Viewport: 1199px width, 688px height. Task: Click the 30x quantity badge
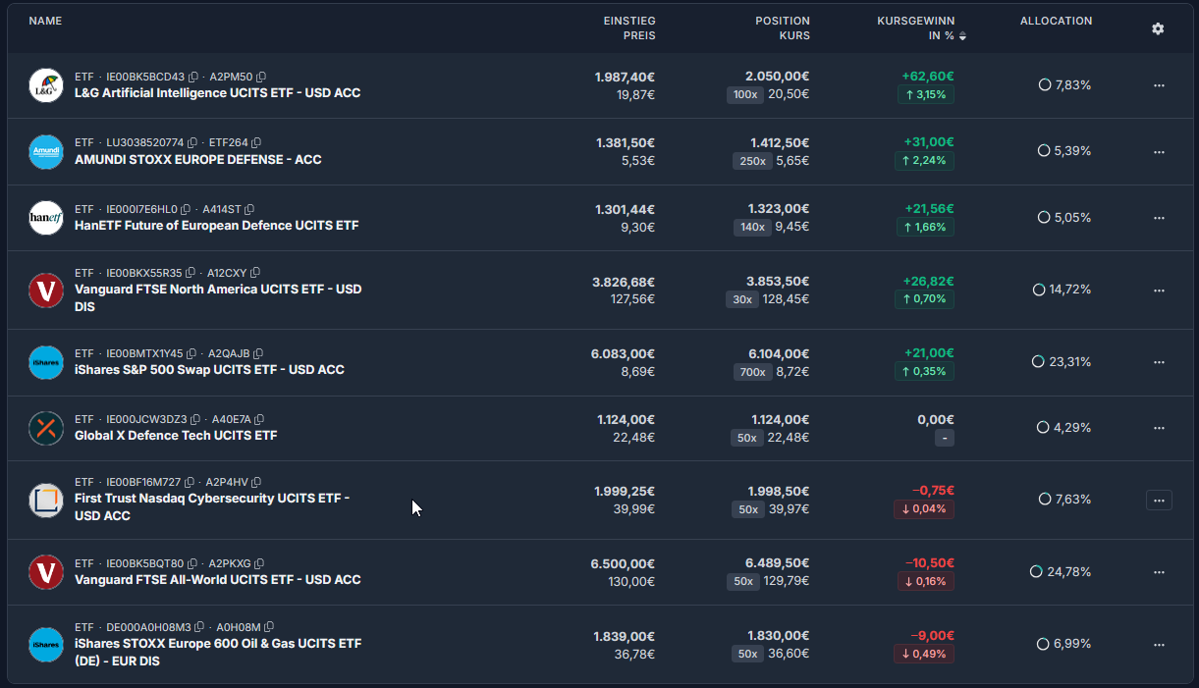click(x=742, y=299)
